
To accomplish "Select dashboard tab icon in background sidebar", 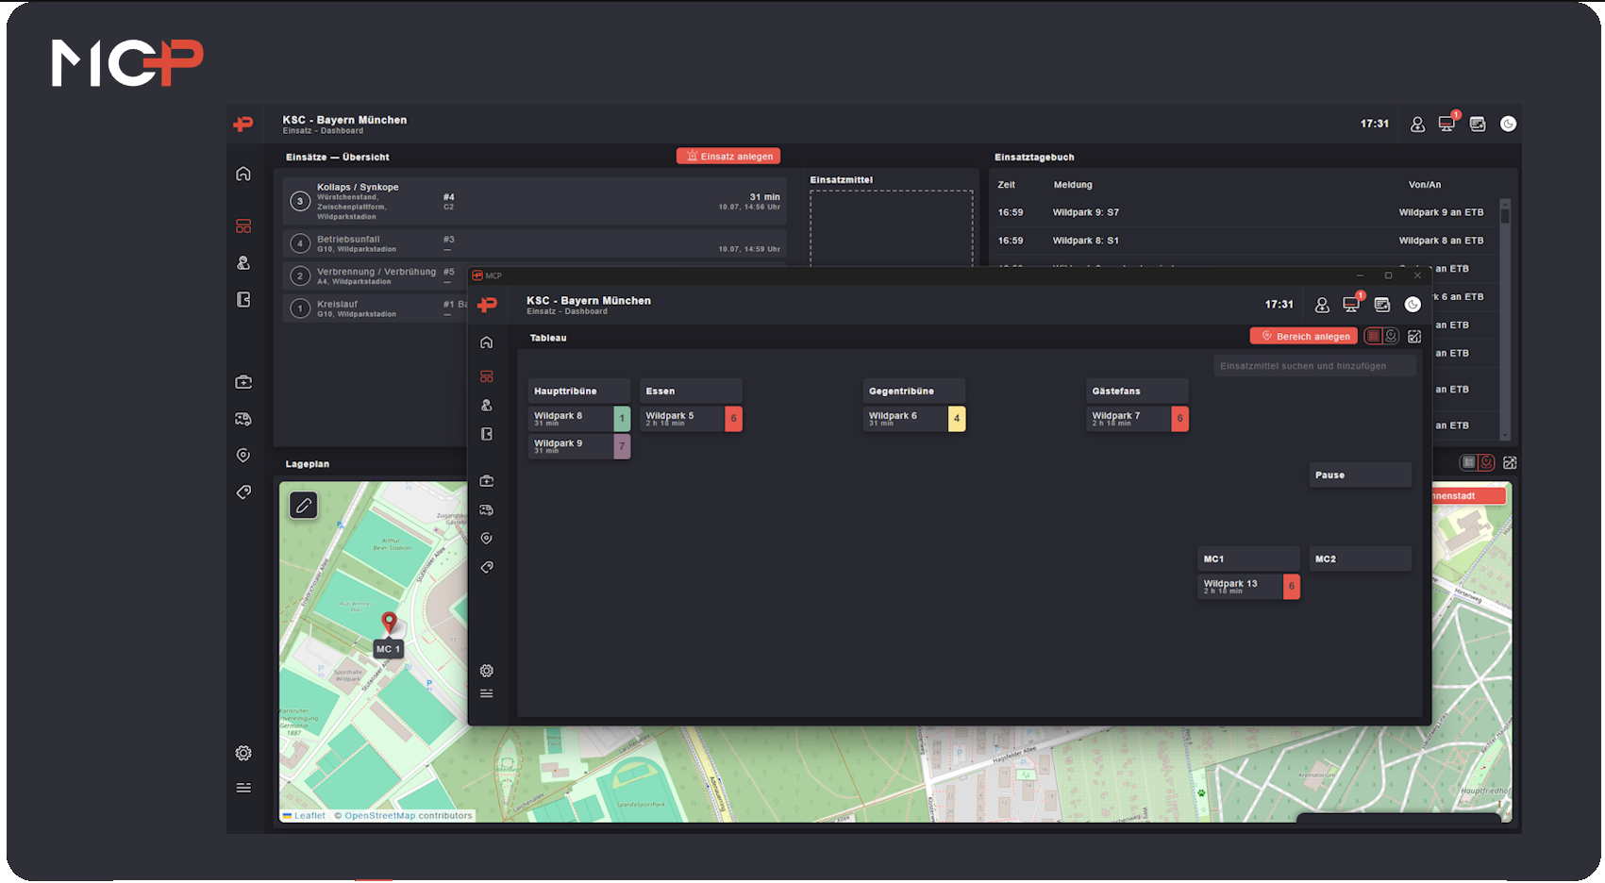I will pos(243,226).
